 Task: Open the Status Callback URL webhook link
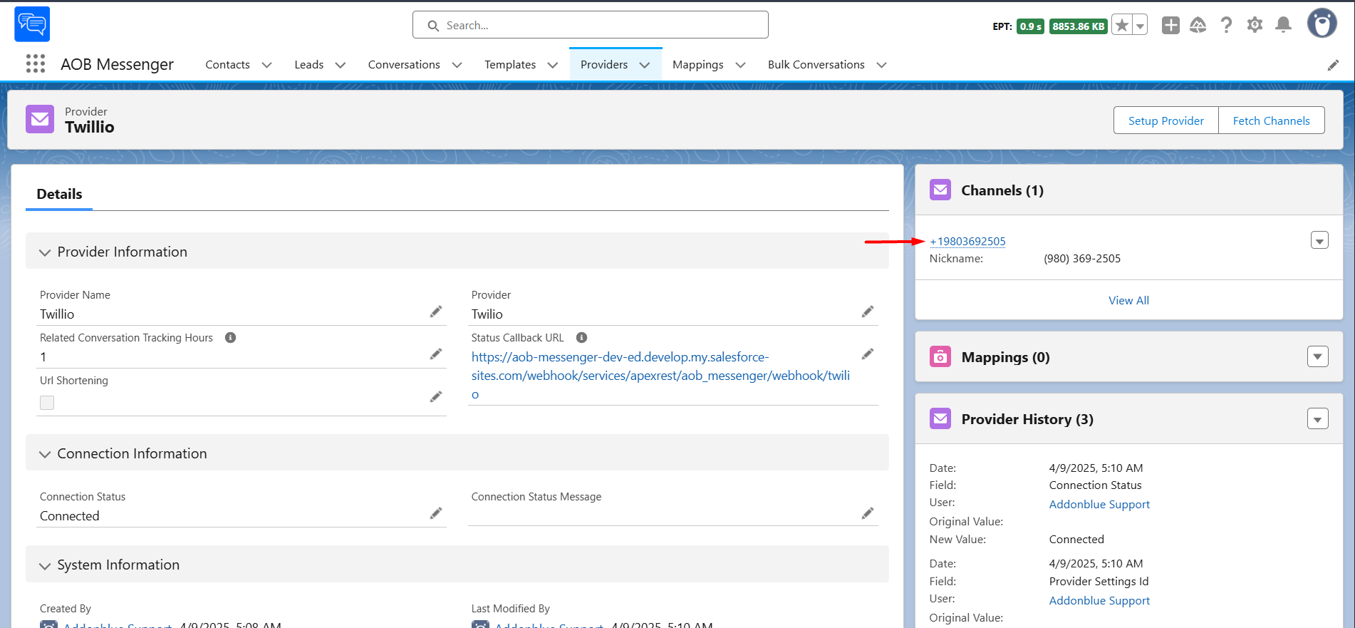pyautogui.click(x=660, y=376)
